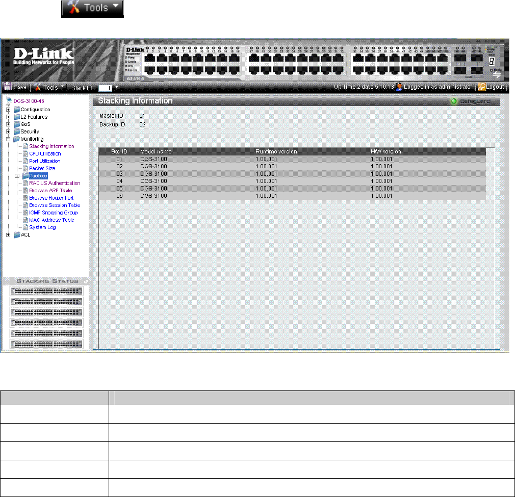Click the Browse Router Port page icon
Image resolution: width=515 pixels, height=497 pixels.
point(25,198)
